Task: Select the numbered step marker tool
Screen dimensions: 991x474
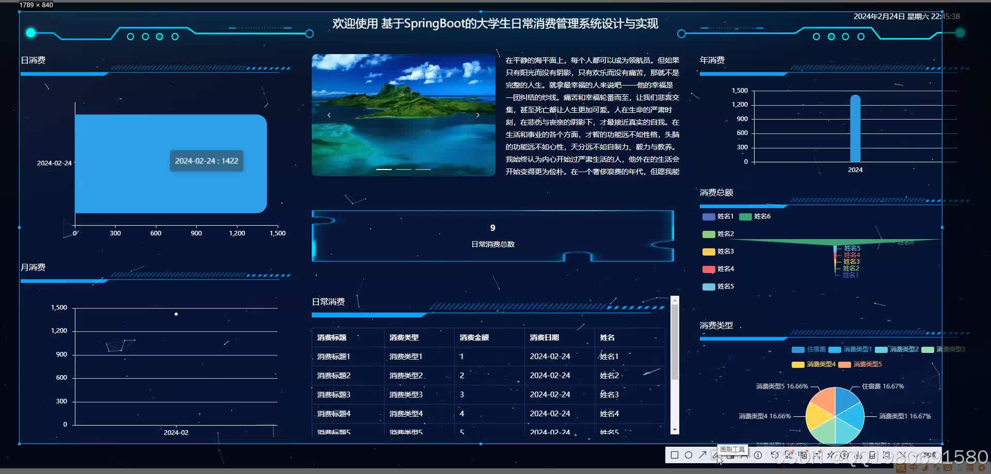Action: (x=758, y=455)
